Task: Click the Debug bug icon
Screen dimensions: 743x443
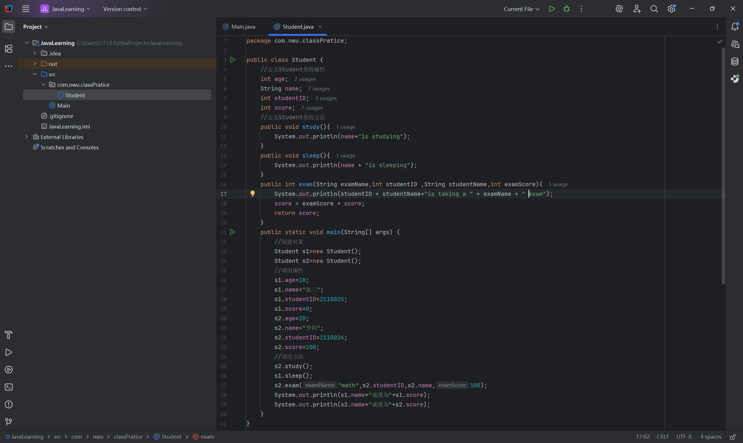Action: pyautogui.click(x=566, y=9)
